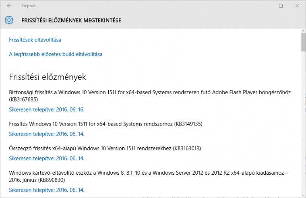Screen dimensions: 306x198
Task: Click the scrollbar down arrow
Action: point(304,196)
